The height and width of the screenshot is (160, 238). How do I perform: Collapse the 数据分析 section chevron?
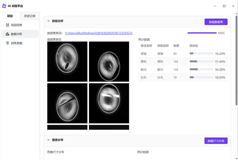[x=48, y=21]
